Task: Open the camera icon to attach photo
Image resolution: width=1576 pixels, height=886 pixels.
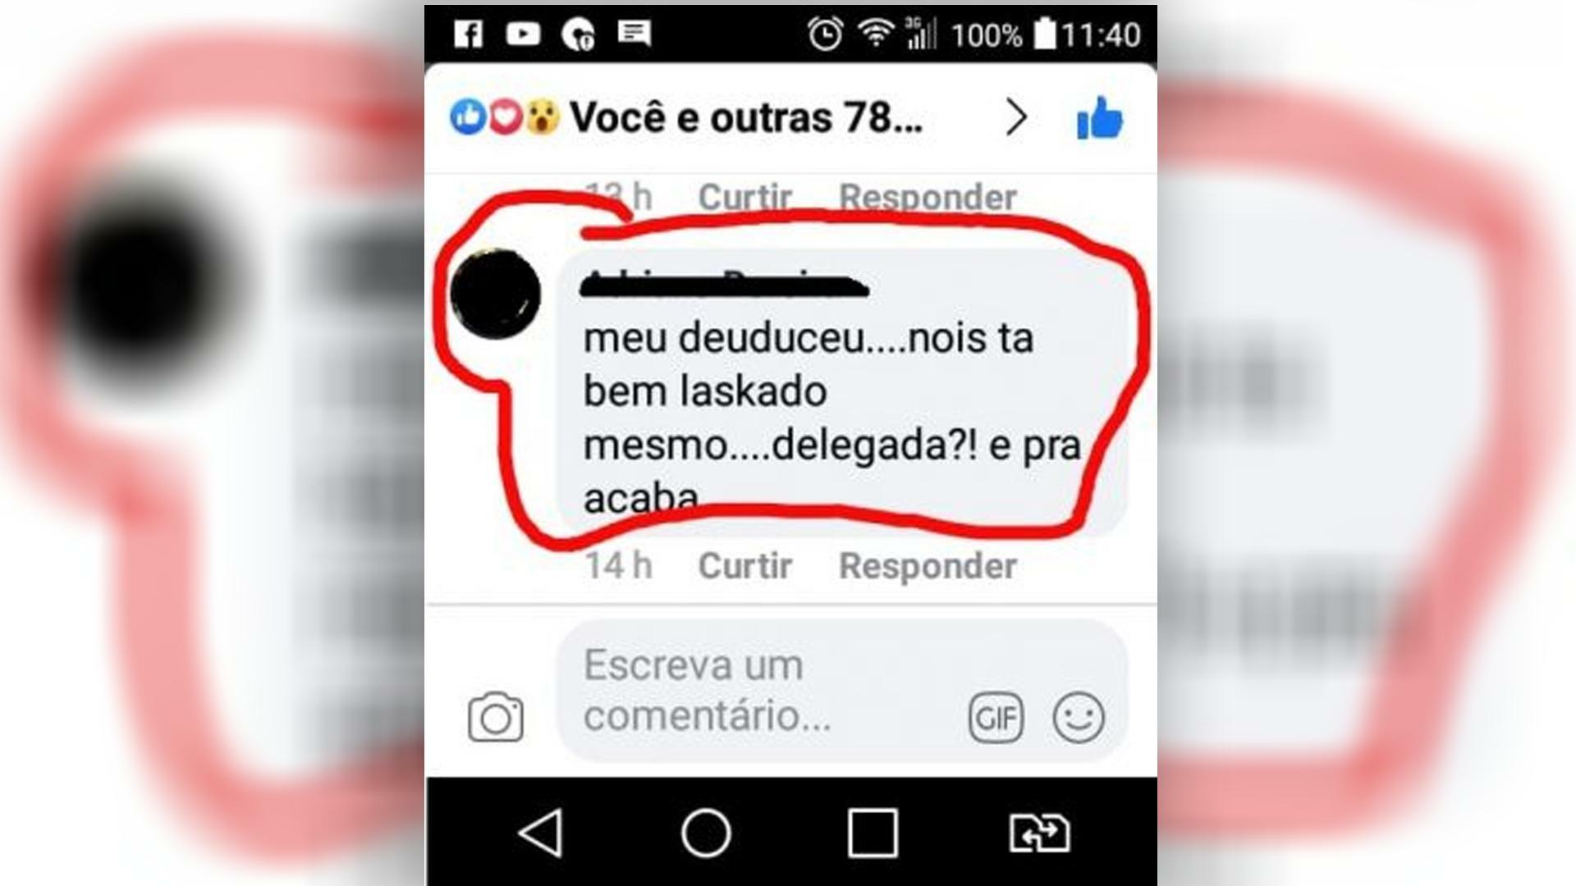Action: pos(495,717)
